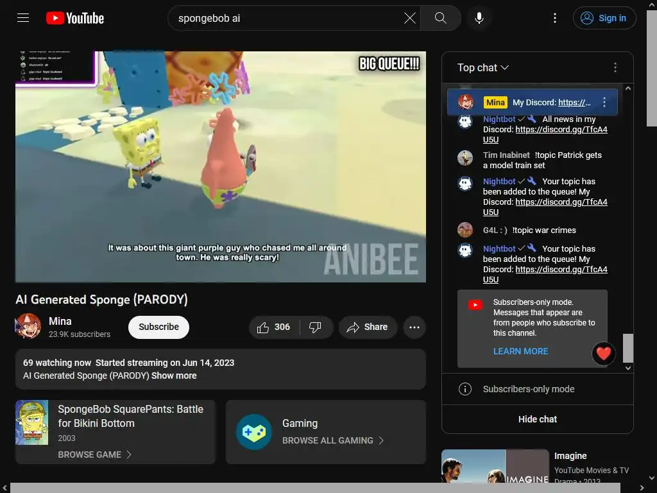Click '69 watching now' description text
657x493 pixels.
[57, 363]
